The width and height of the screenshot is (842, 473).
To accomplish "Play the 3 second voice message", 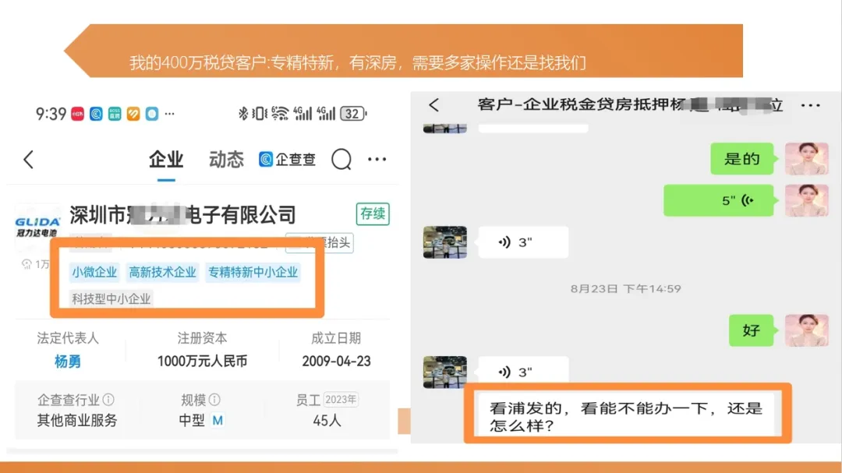I will tap(522, 242).
